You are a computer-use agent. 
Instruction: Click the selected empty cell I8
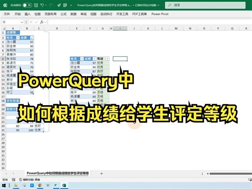(120, 59)
